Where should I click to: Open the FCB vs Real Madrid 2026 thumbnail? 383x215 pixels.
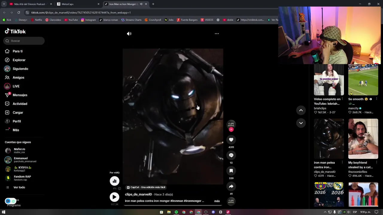pyautogui.click(x=329, y=194)
